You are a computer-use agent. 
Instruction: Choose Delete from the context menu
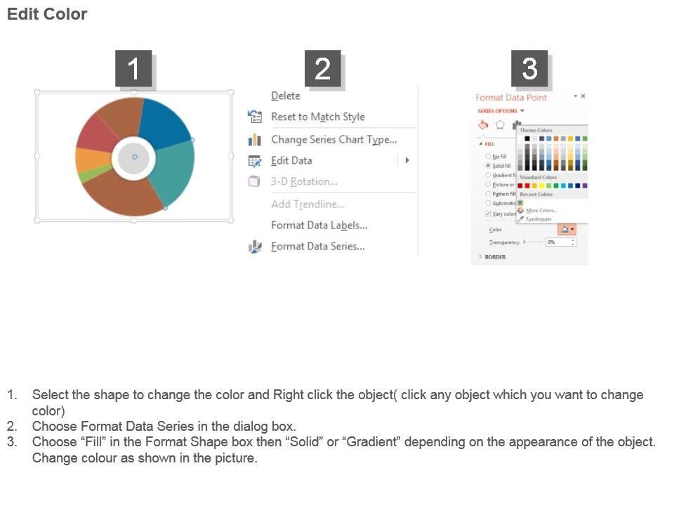[285, 96]
